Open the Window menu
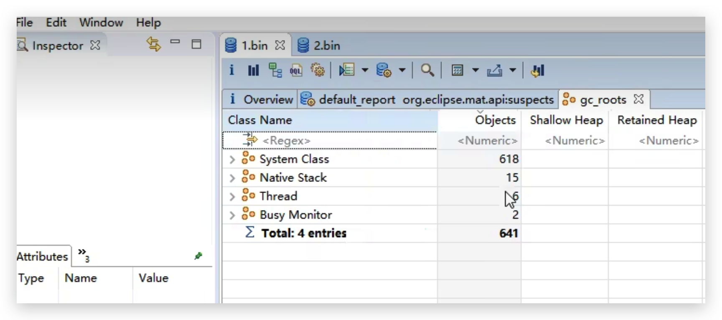Screen dimensions: 722x320 click(101, 23)
